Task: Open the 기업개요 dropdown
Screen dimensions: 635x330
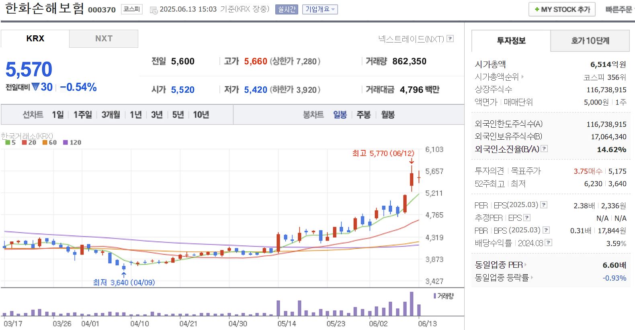Action: [x=320, y=9]
